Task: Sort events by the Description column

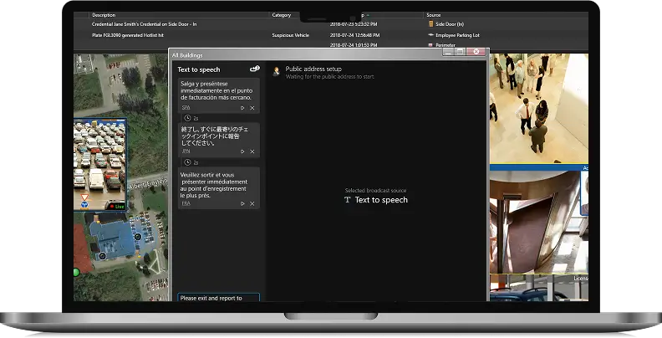Action: coord(104,15)
